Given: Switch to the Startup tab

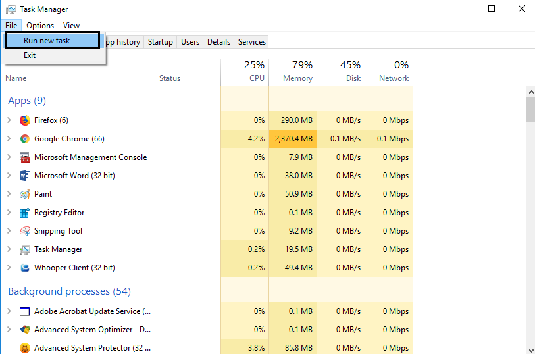Looking at the screenshot, I should 161,42.
